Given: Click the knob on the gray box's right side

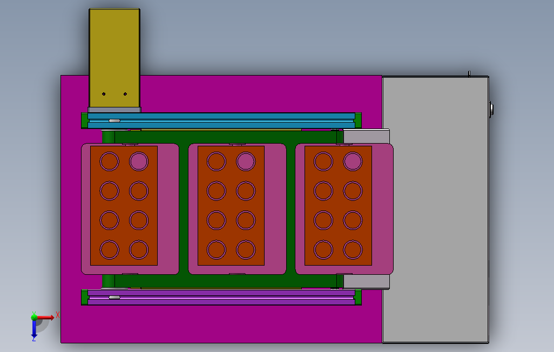Looking at the screenshot, I should 491,109.
